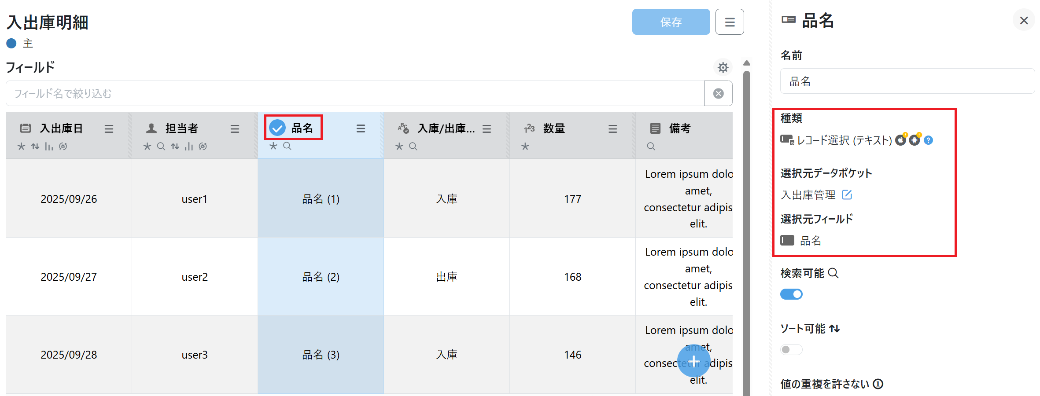Enable the ソート可能 toggle

pos(791,349)
